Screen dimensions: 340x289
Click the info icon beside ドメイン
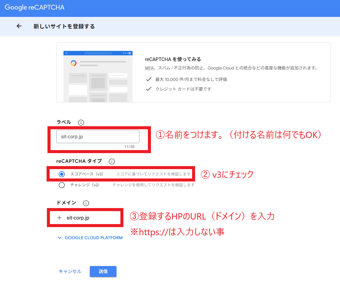pos(86,203)
